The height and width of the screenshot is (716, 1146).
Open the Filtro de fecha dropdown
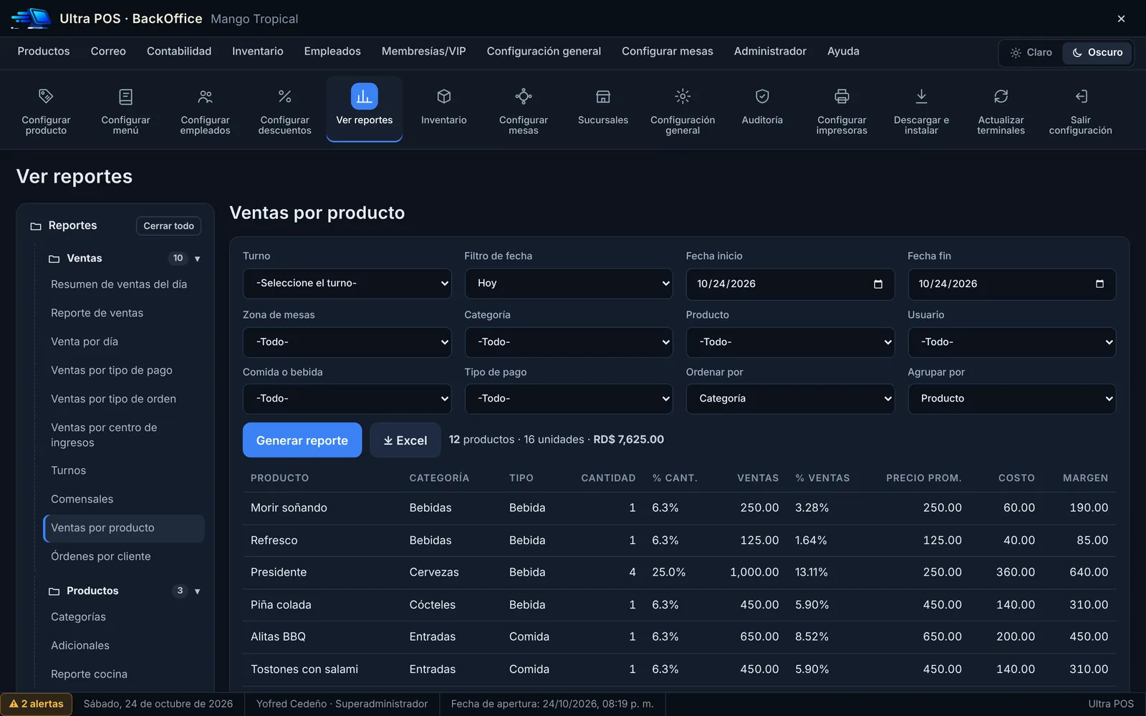569,284
